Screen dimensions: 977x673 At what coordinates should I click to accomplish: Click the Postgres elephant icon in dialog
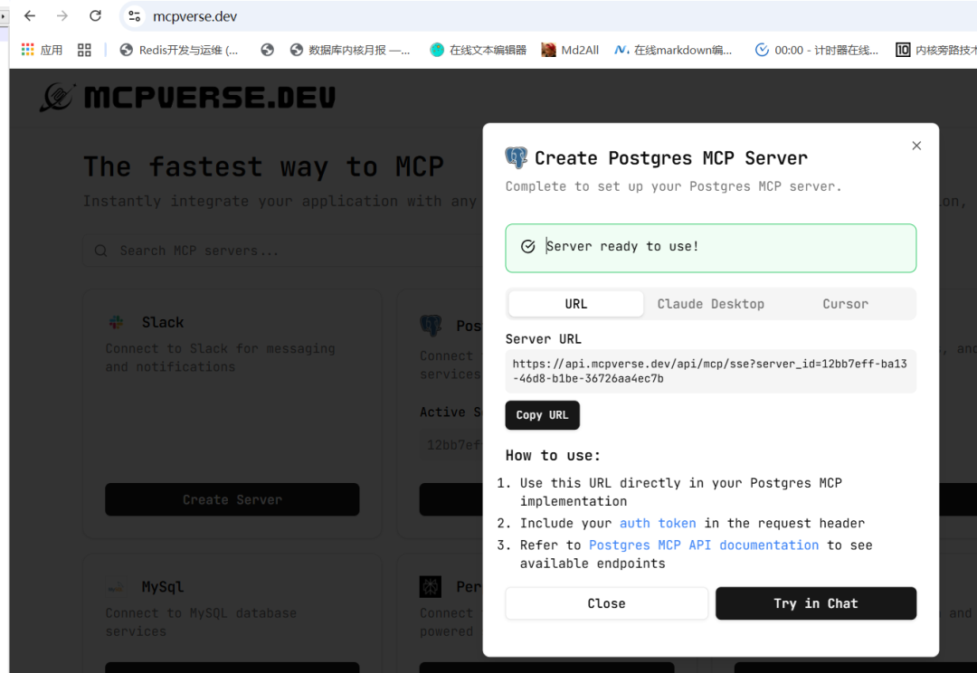coord(516,157)
